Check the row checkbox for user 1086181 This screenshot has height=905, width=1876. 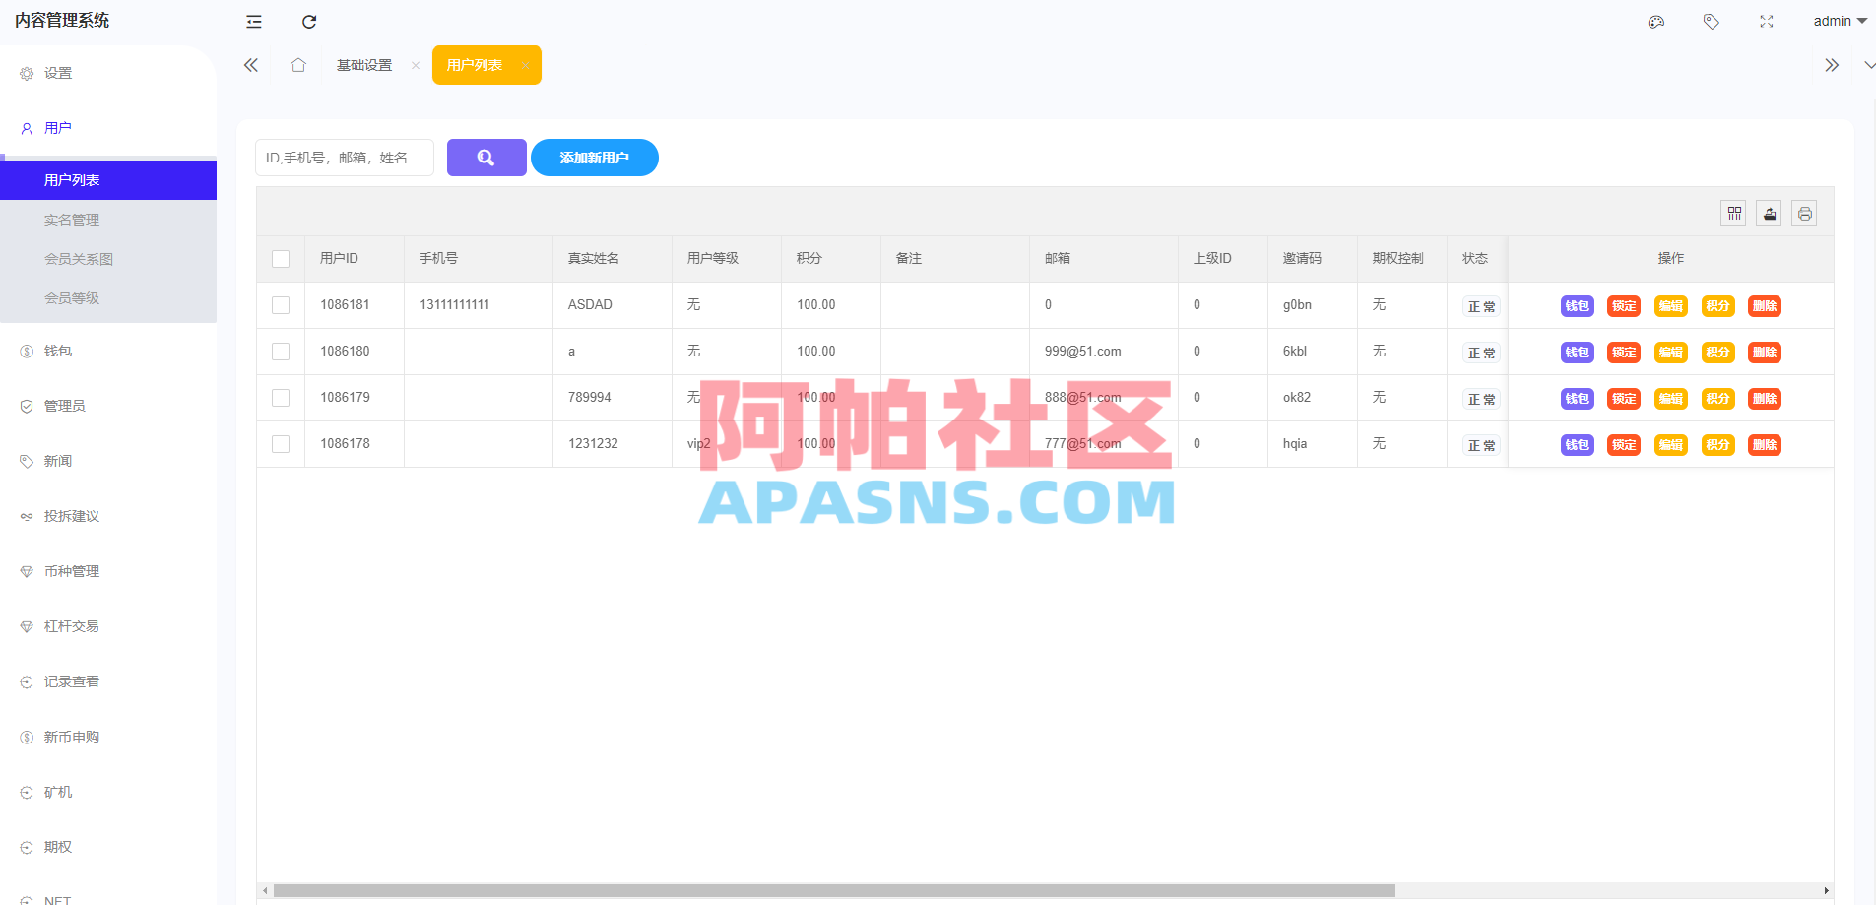(x=281, y=304)
